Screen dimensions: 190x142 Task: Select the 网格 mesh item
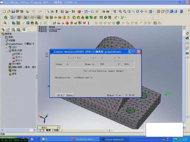point(12,70)
